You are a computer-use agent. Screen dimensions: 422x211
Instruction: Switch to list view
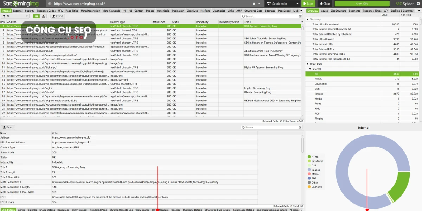coord(36,16)
